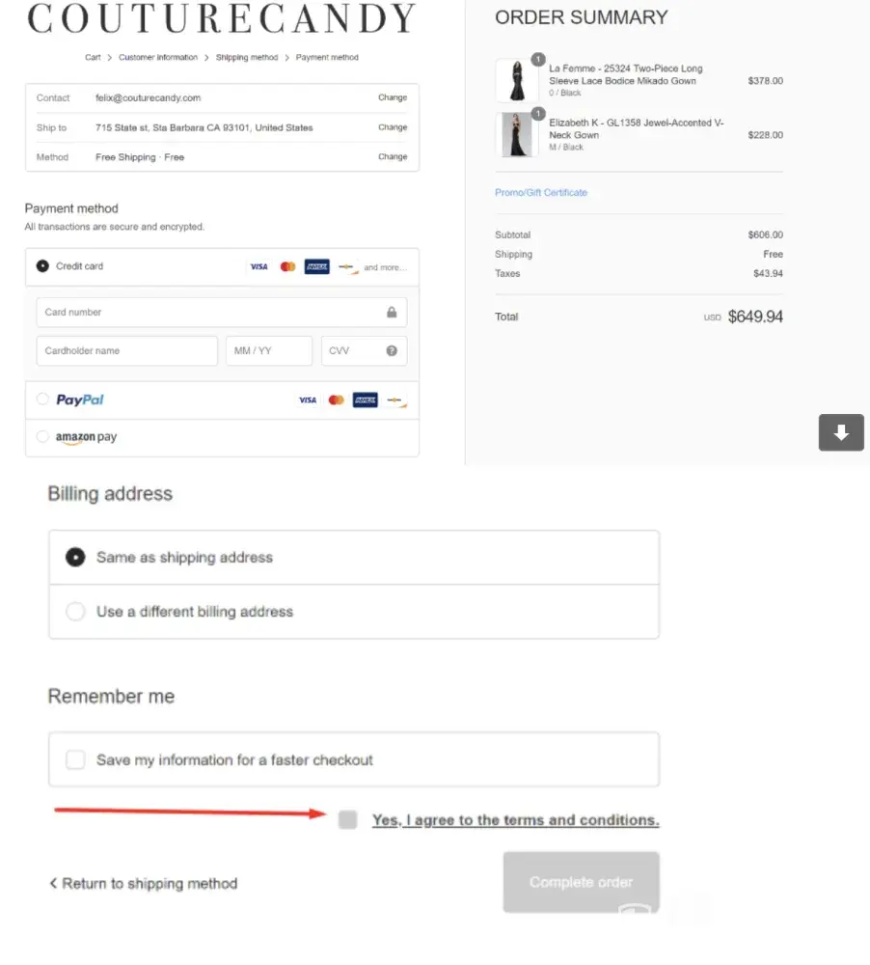This screenshot has height=965, width=870.
Task: Click Change next to Ship to address
Action: [393, 127]
